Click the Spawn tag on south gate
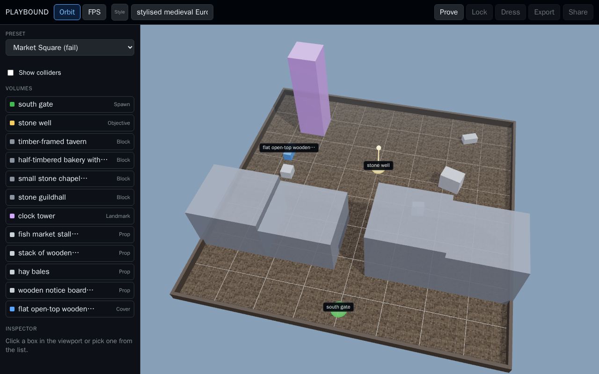The height and width of the screenshot is (374, 599). 122,104
